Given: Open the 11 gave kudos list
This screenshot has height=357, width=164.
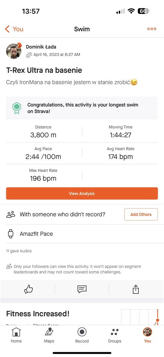Looking at the screenshot, I should click(19, 251).
